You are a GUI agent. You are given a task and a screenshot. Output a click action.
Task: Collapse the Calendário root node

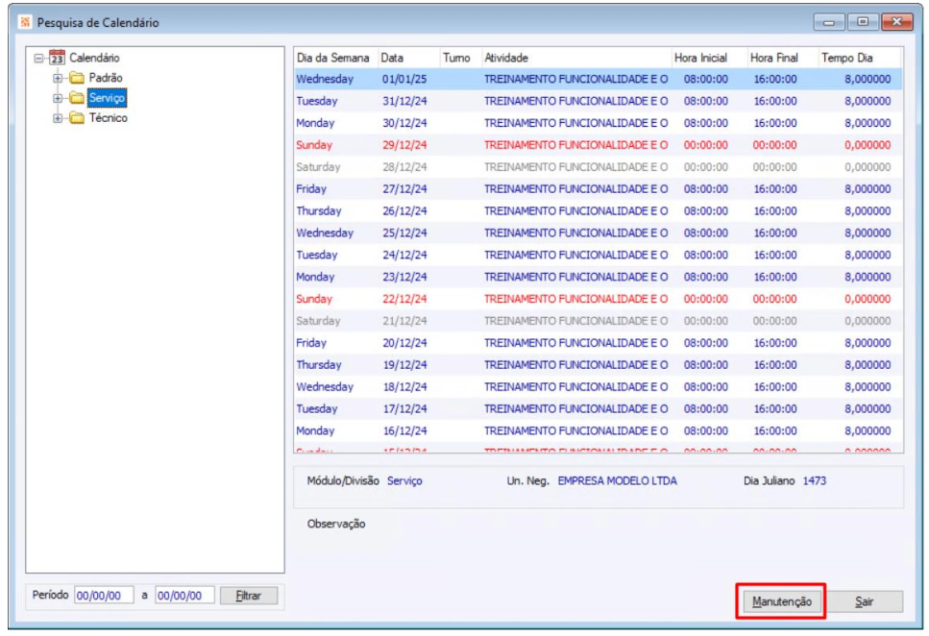coord(38,58)
